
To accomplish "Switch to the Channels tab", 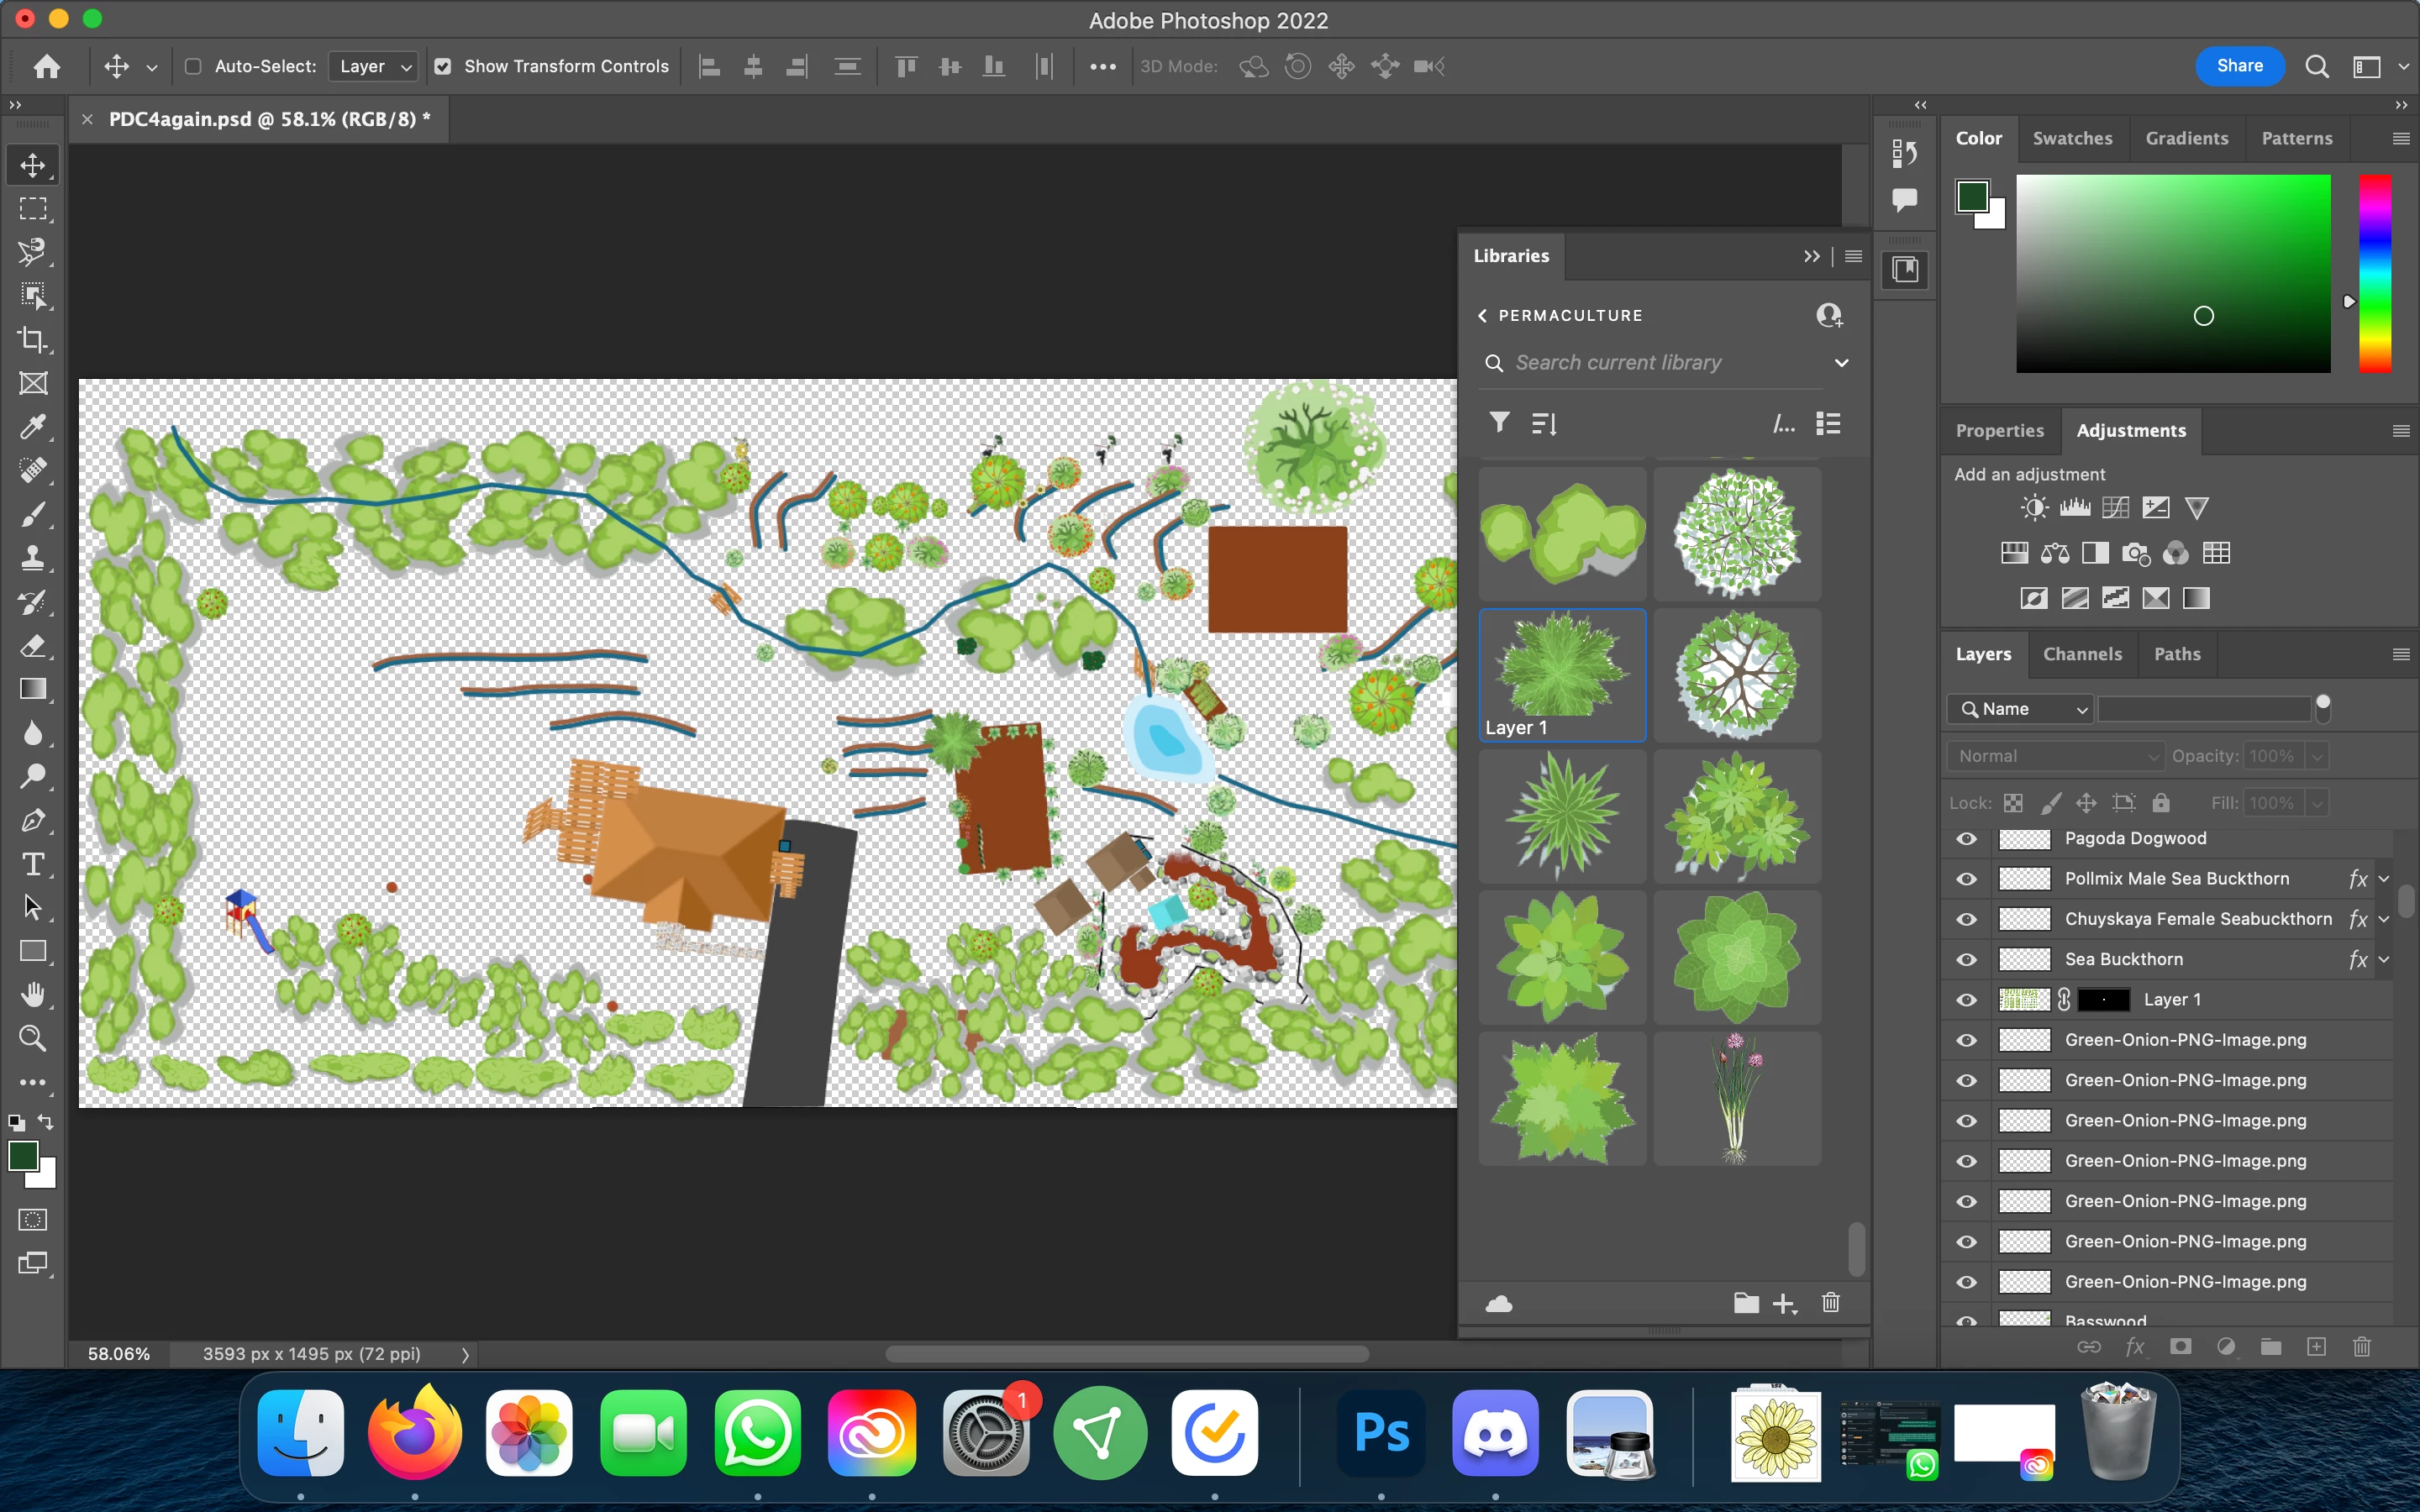I will tap(2082, 654).
